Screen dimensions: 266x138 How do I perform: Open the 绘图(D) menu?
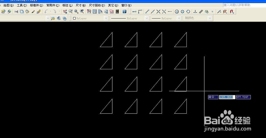point(9,5)
